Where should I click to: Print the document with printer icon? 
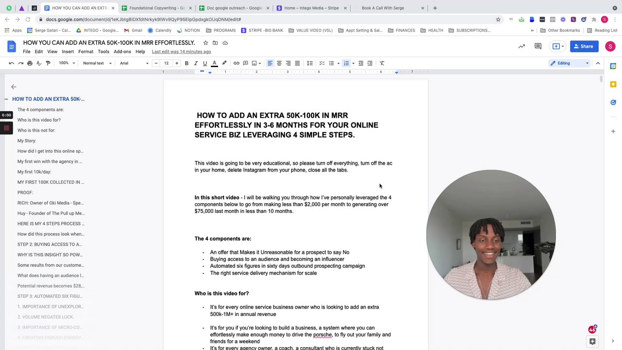point(30,63)
